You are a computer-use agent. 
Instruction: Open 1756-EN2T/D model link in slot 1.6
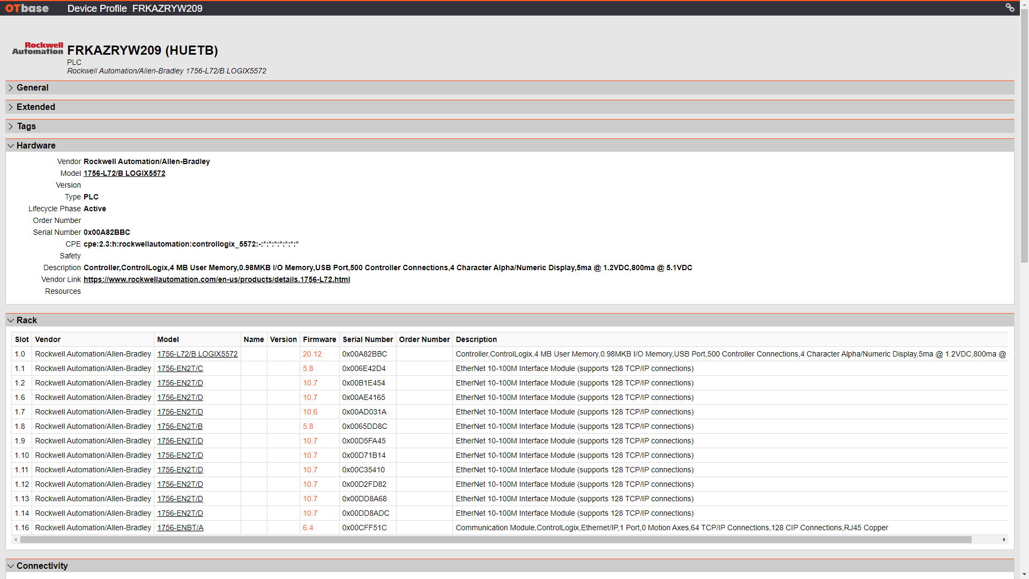pyautogui.click(x=180, y=397)
